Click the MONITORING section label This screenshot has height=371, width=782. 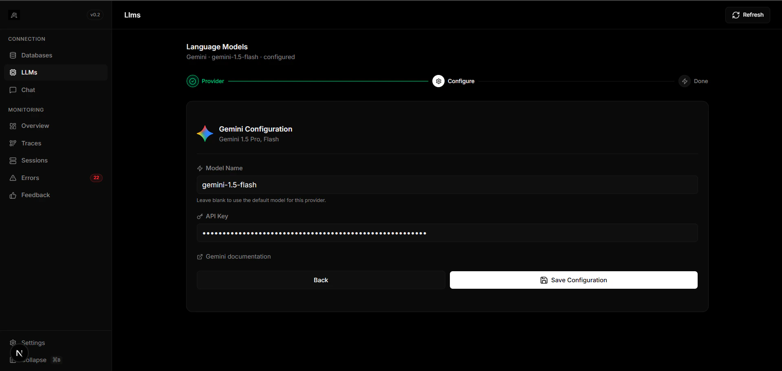[x=26, y=110]
